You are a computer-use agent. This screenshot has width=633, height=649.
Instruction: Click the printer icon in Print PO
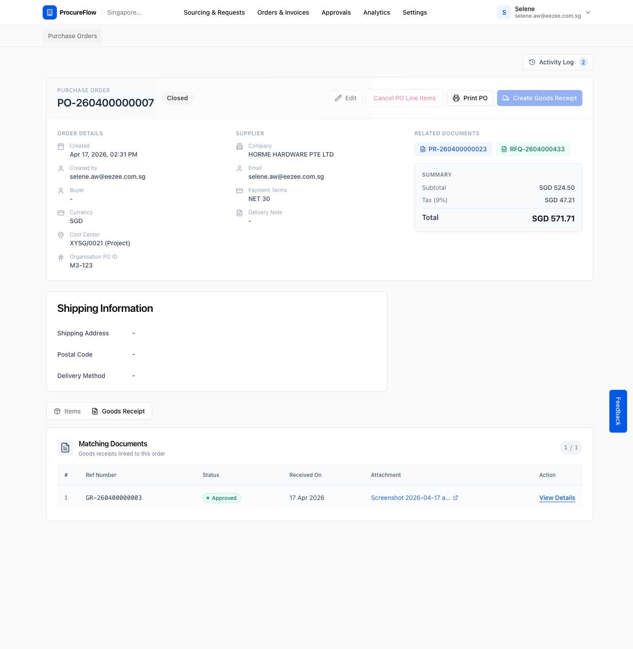pos(456,98)
